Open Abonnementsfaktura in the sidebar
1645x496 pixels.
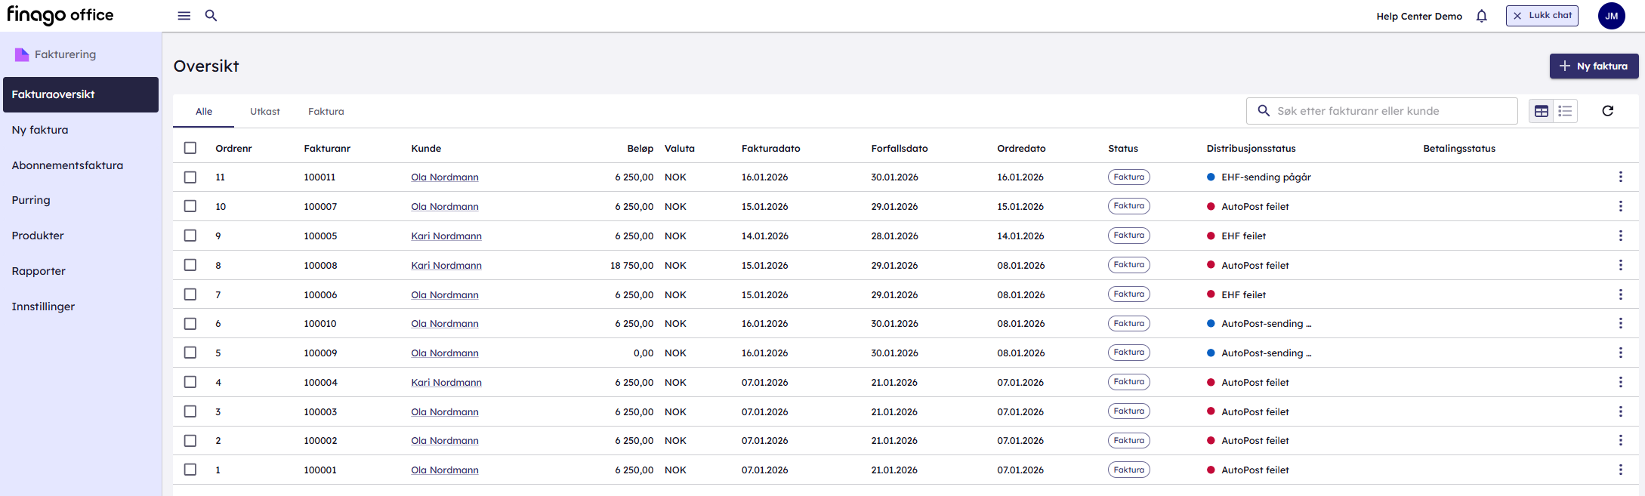(x=67, y=165)
